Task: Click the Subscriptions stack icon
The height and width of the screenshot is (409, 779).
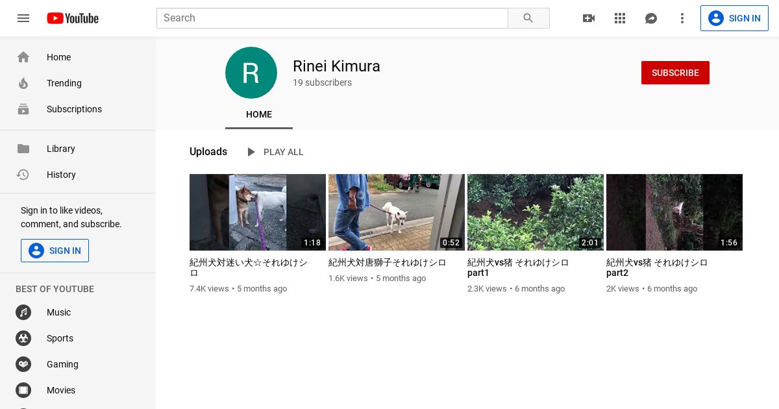Action: pos(23,109)
